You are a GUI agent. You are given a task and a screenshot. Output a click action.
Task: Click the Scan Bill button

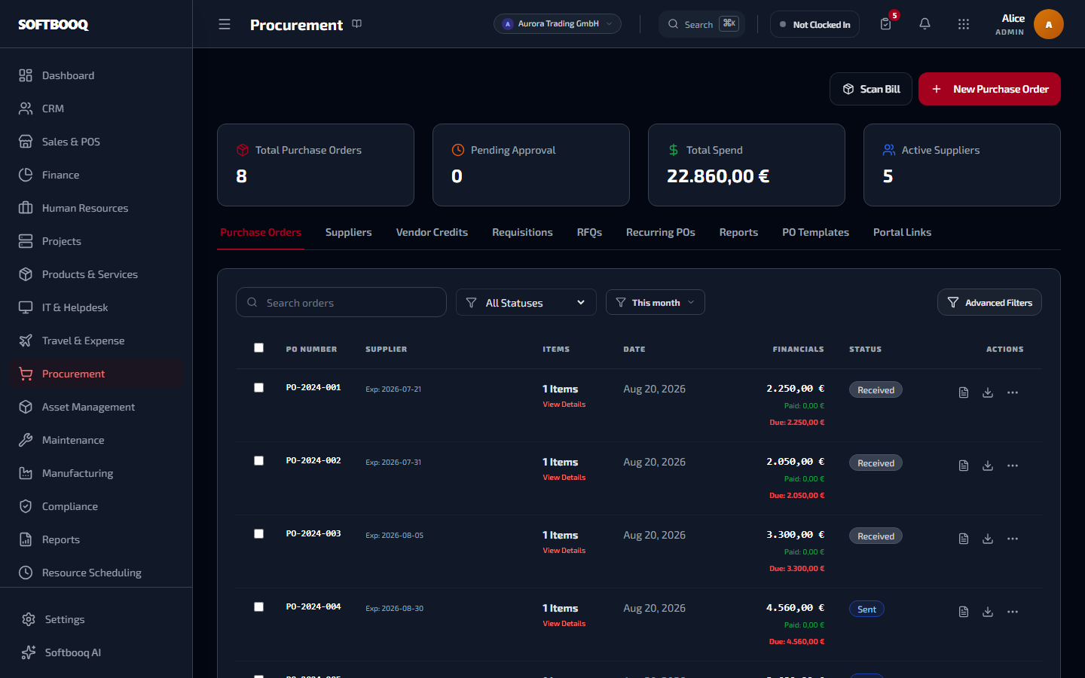point(871,89)
